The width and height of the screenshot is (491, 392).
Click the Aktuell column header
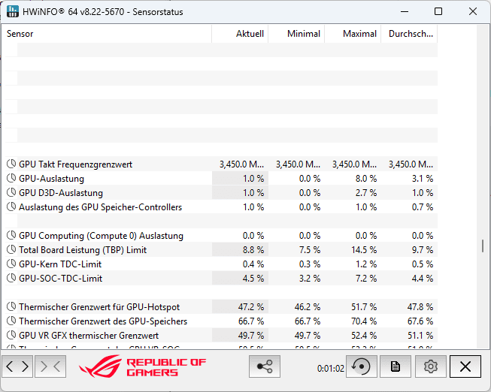pos(240,34)
